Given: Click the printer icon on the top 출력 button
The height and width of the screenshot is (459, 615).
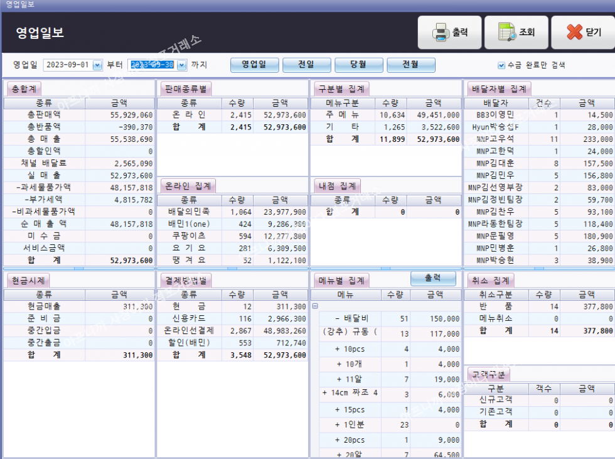Looking at the screenshot, I should pyautogui.click(x=441, y=33).
